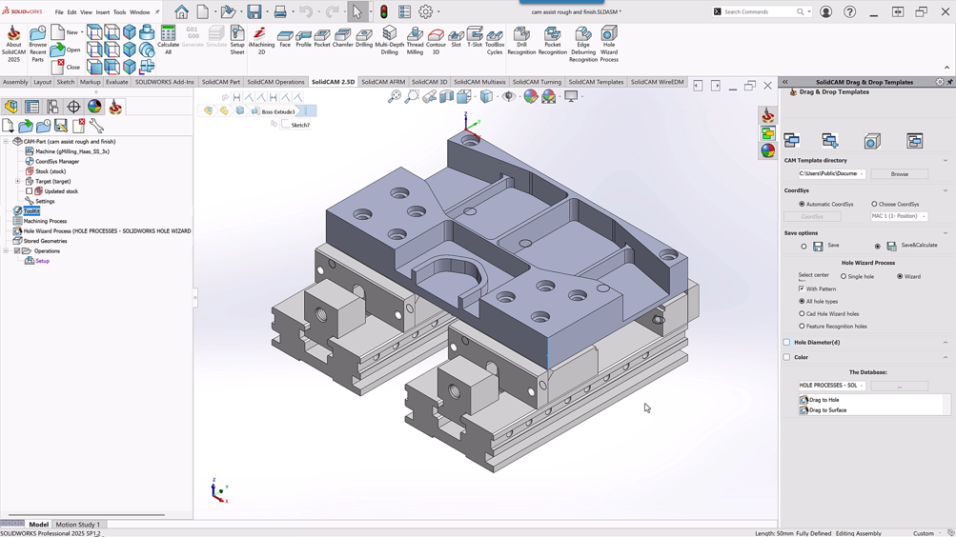Open ToolBox Cycles
956x537 pixels.
click(495, 40)
